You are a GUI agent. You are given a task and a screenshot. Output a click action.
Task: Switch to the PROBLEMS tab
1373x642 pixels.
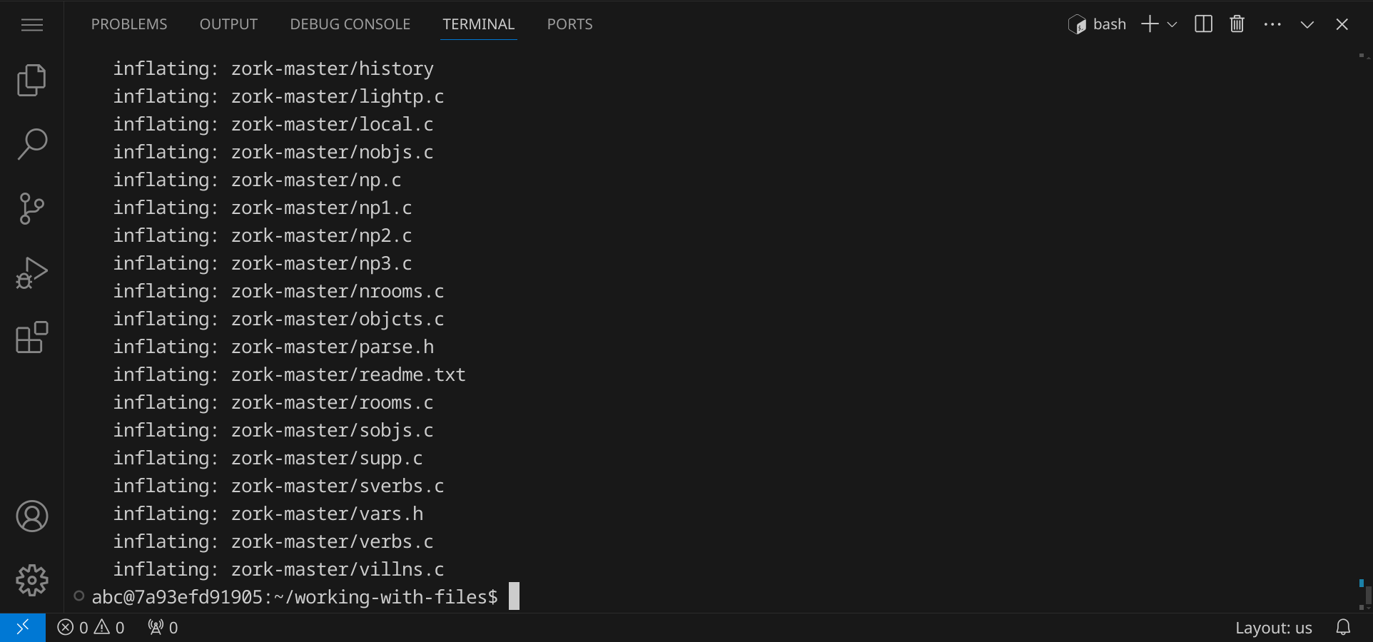[129, 24]
